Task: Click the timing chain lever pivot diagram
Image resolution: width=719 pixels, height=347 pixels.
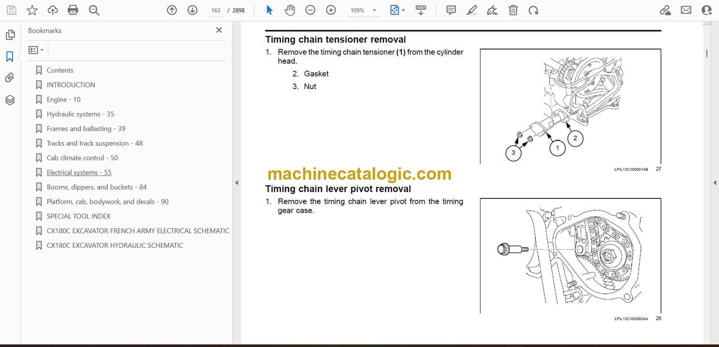Action: 570,255
